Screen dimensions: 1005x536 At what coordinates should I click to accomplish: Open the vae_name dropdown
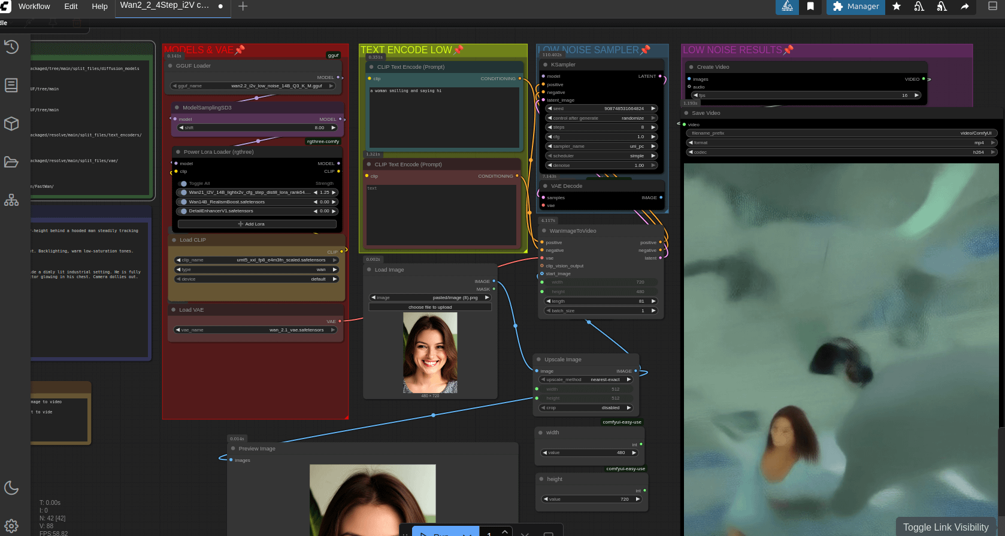click(x=256, y=330)
